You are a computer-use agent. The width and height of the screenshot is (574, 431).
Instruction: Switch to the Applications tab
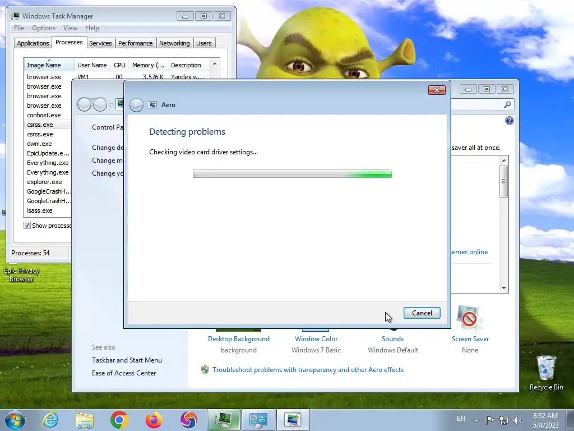tap(33, 43)
